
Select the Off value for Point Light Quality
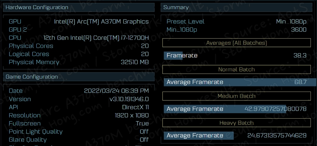[144, 132]
